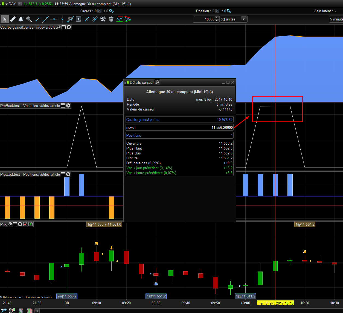Click the green up arrow icon in Prix panel
The height and width of the screenshot is (313, 343).
pyautogui.click(x=30, y=224)
